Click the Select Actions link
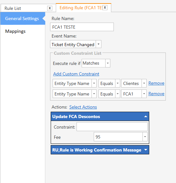This screenshot has width=176, height=183. click(x=83, y=107)
